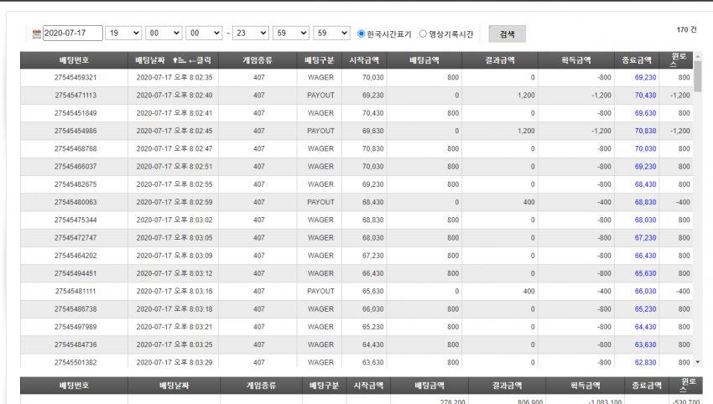Open the end hour dropdown showing 23

point(251,34)
